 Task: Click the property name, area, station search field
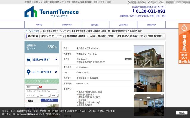point(41,91)
